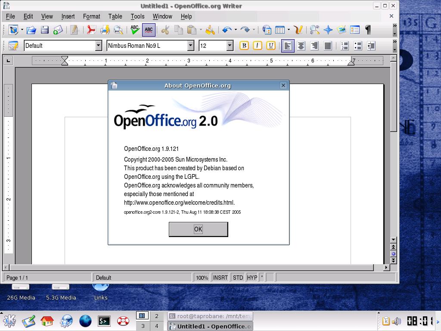Open the Redo history dropdown arrow
The width and height of the screenshot is (441, 331).
tap(254, 30)
